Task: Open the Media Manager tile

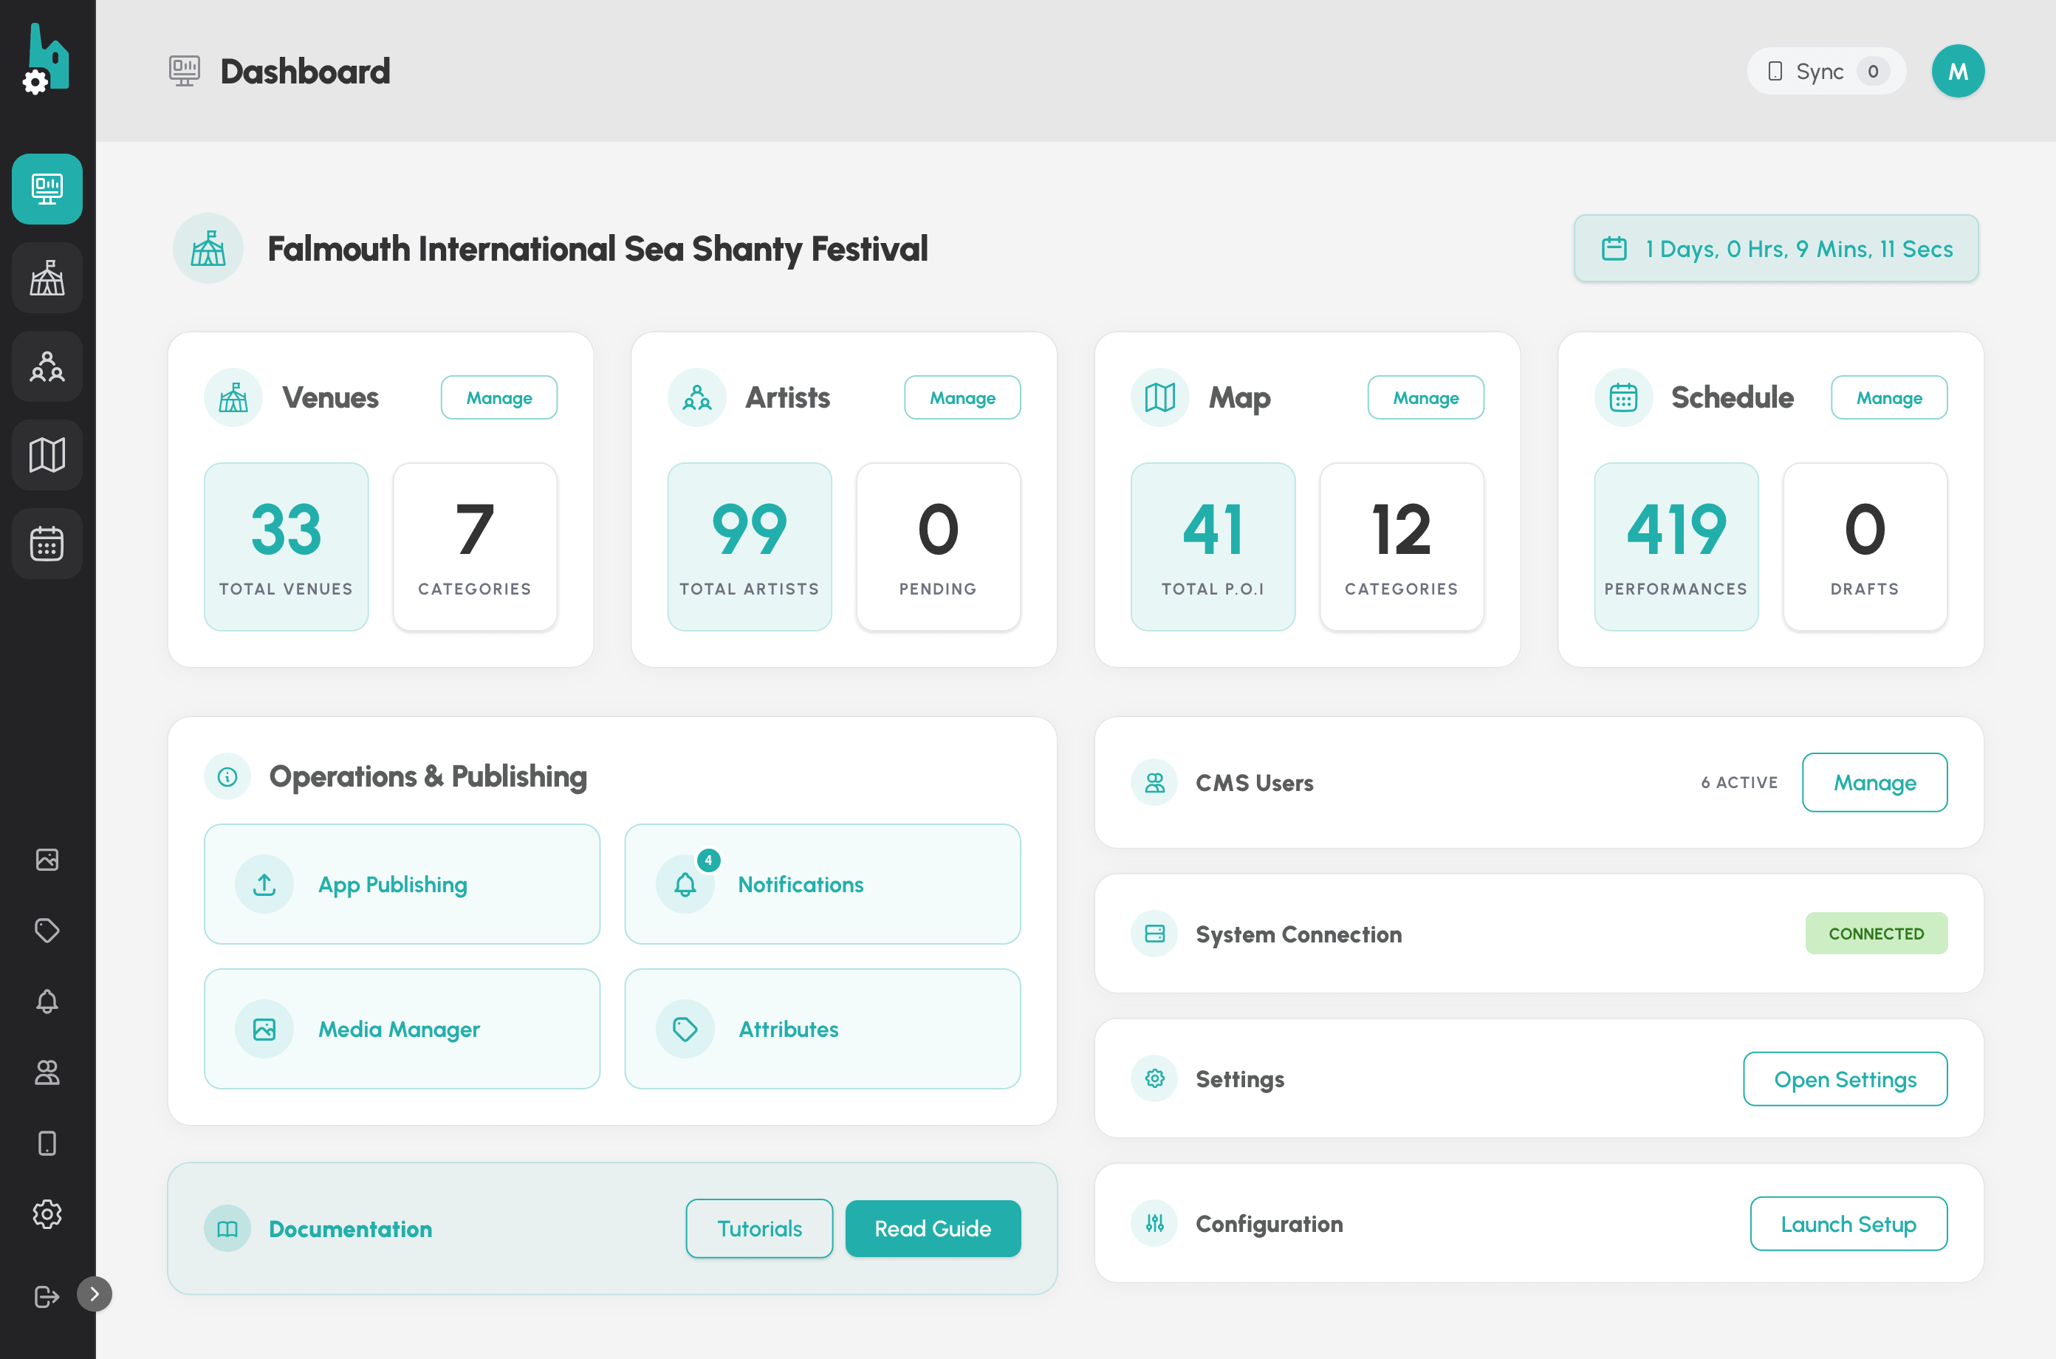Action: 402,1029
